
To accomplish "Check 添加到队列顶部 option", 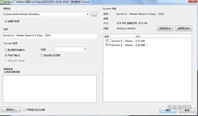I will [42, 55].
